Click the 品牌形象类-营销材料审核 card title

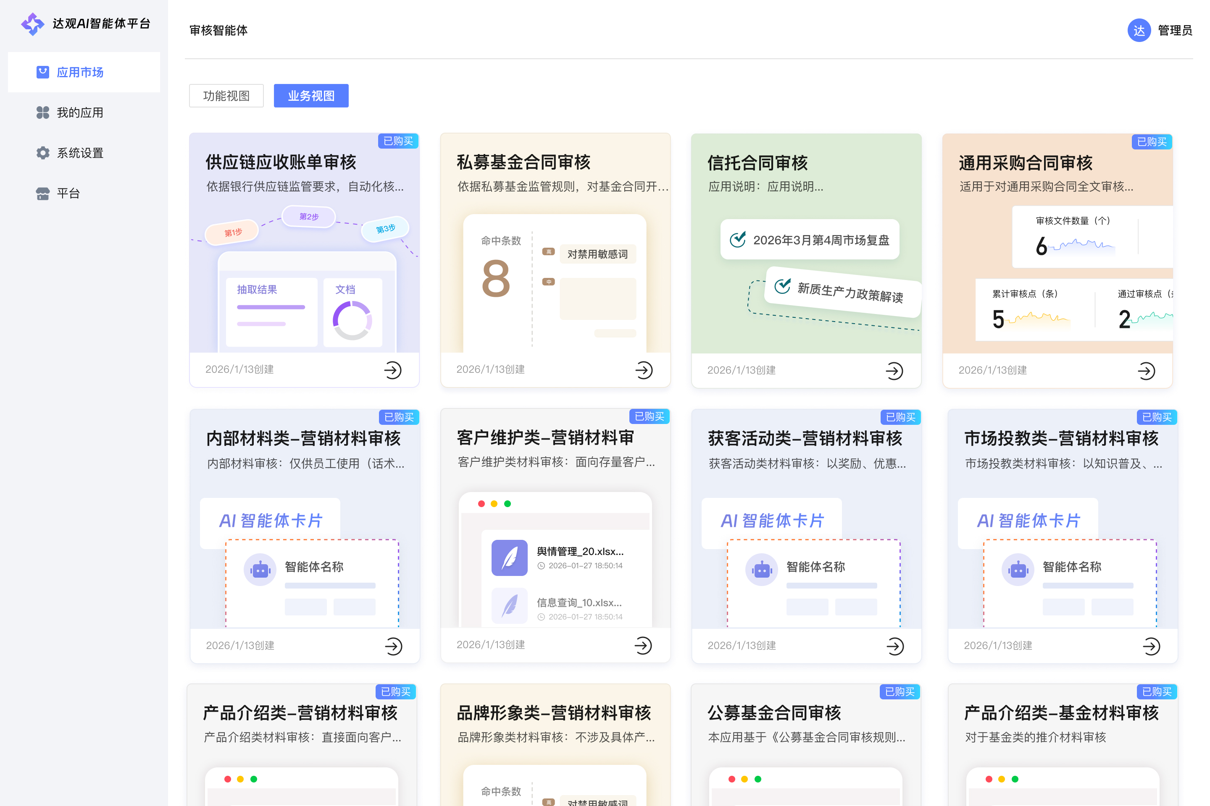tap(554, 713)
